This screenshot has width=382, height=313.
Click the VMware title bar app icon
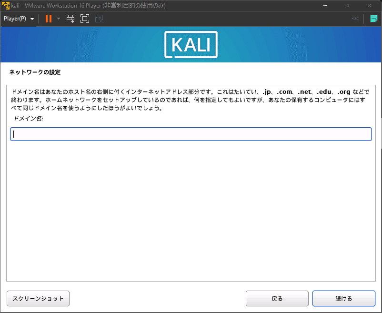[x=5, y=5]
